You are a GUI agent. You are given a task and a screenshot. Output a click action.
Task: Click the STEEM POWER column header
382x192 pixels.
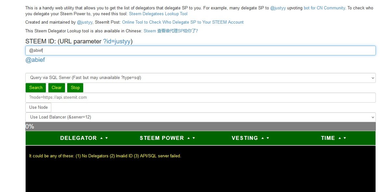[162, 138]
